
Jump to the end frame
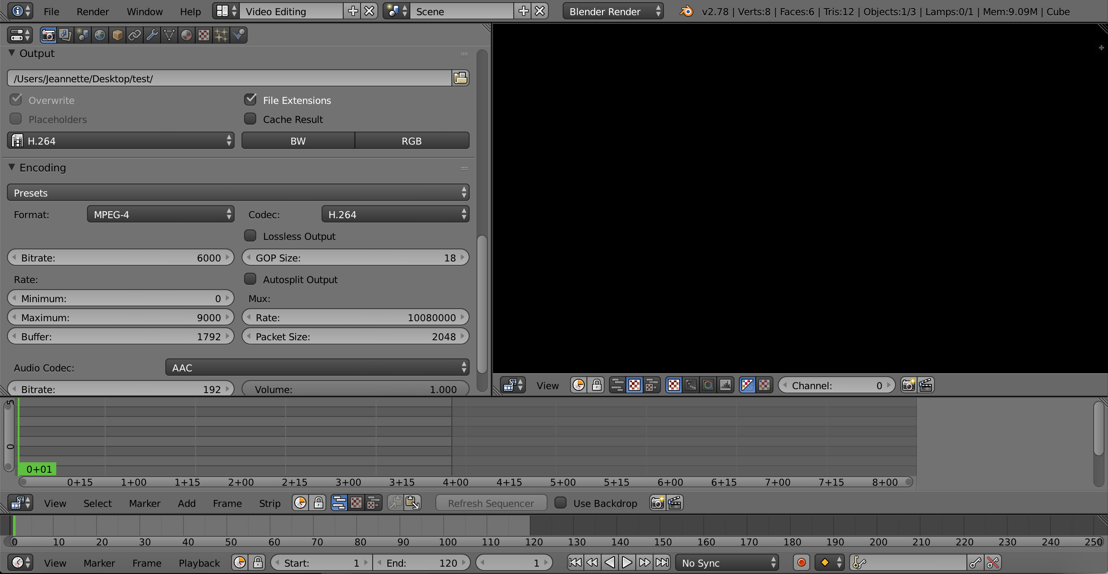coord(662,562)
